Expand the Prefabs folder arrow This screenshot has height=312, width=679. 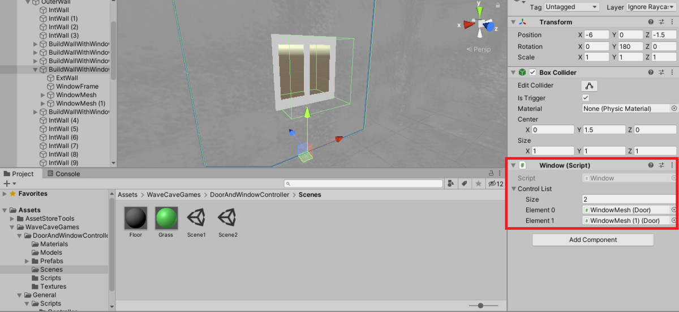27,261
